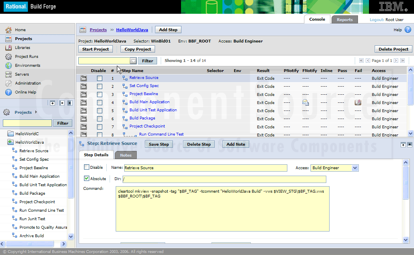The height and width of the screenshot is (255, 414).
Task: Open the HelloWorldJava breadcrumb link
Action: [132, 30]
